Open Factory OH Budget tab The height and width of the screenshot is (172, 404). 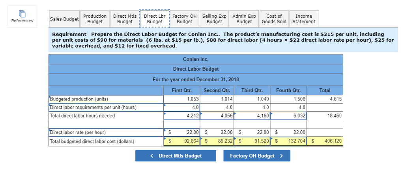185,19
